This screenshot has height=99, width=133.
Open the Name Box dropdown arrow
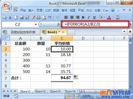click(x=36, y=25)
